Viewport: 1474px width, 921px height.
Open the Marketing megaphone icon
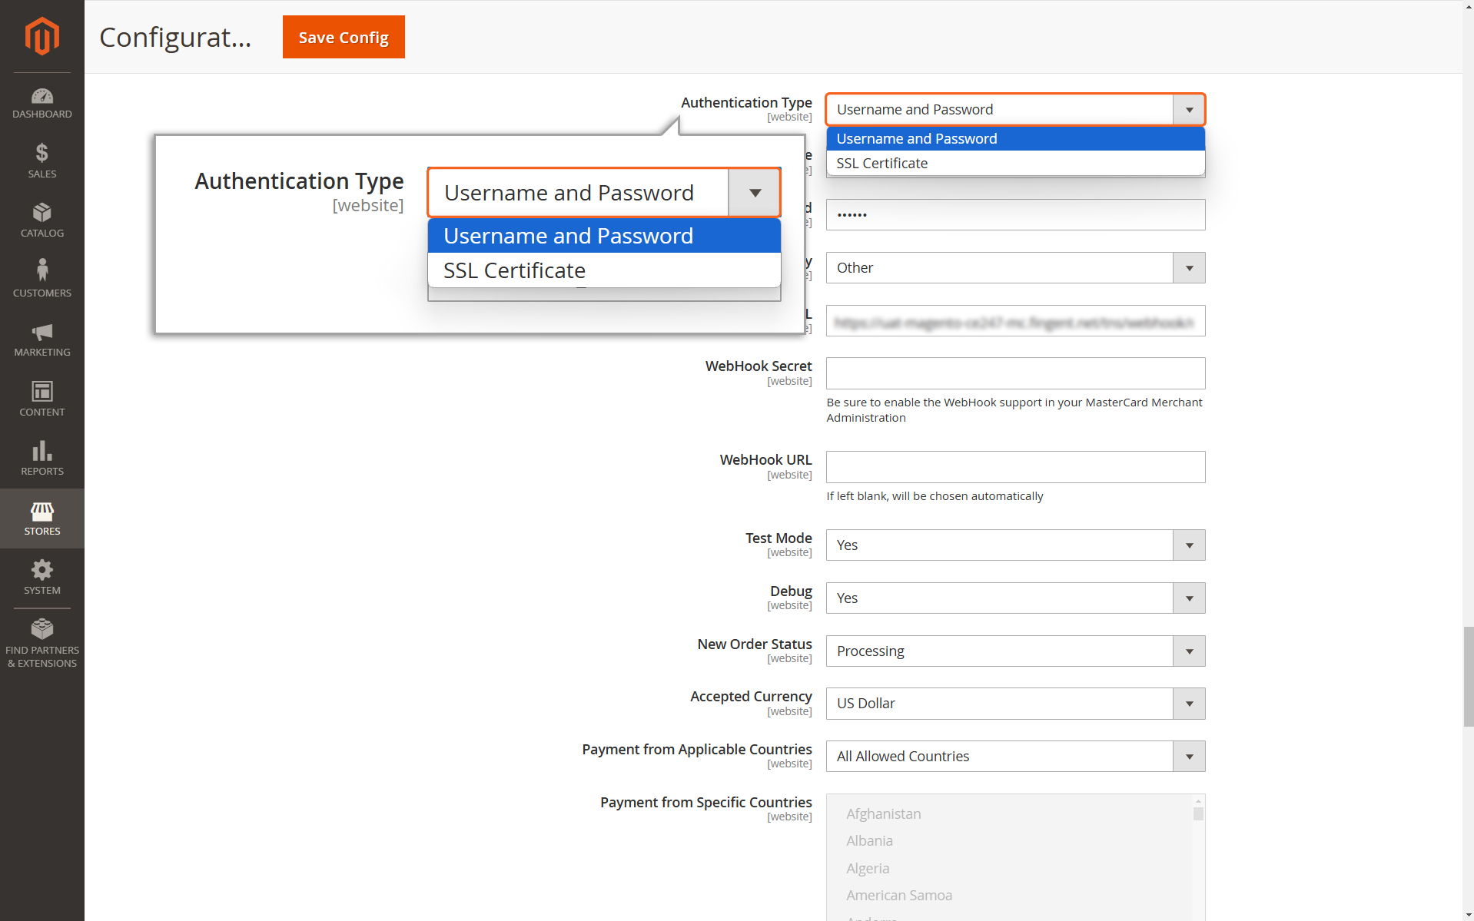pyautogui.click(x=41, y=340)
